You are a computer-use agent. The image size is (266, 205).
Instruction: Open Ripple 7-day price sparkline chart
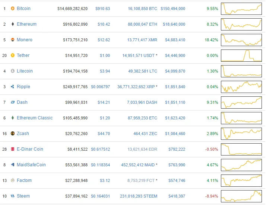pos(241,87)
